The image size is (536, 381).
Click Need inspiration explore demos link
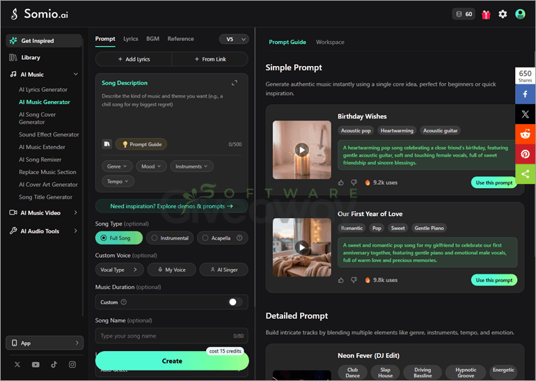171,206
